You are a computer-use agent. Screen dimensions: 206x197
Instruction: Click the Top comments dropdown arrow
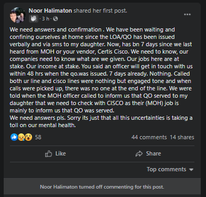191,170
